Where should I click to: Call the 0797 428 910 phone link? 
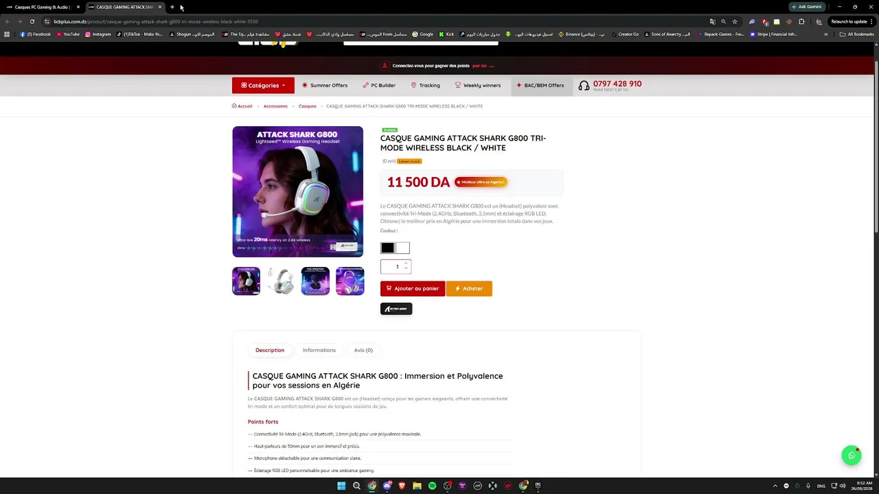617,84
